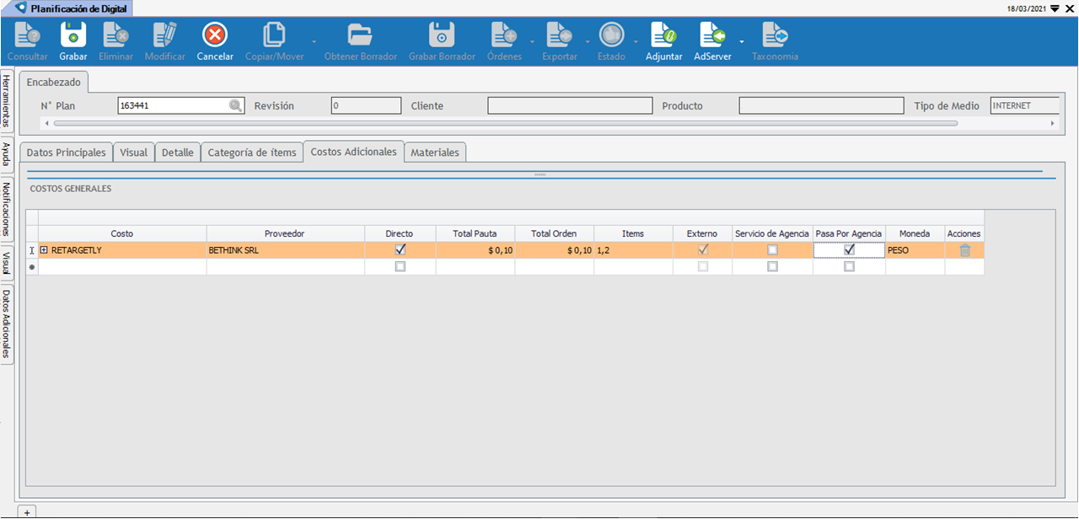
Task: Click the N° Plan input field
Action: point(173,106)
